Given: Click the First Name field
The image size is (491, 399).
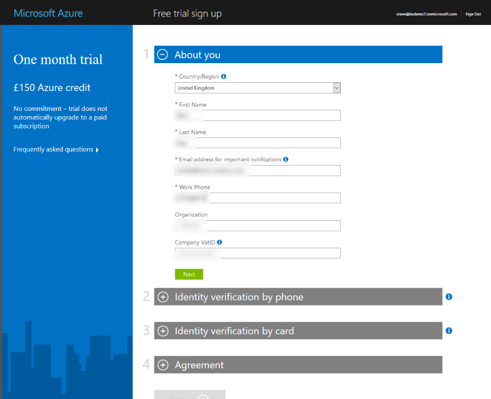Looking at the screenshot, I should 257,116.
